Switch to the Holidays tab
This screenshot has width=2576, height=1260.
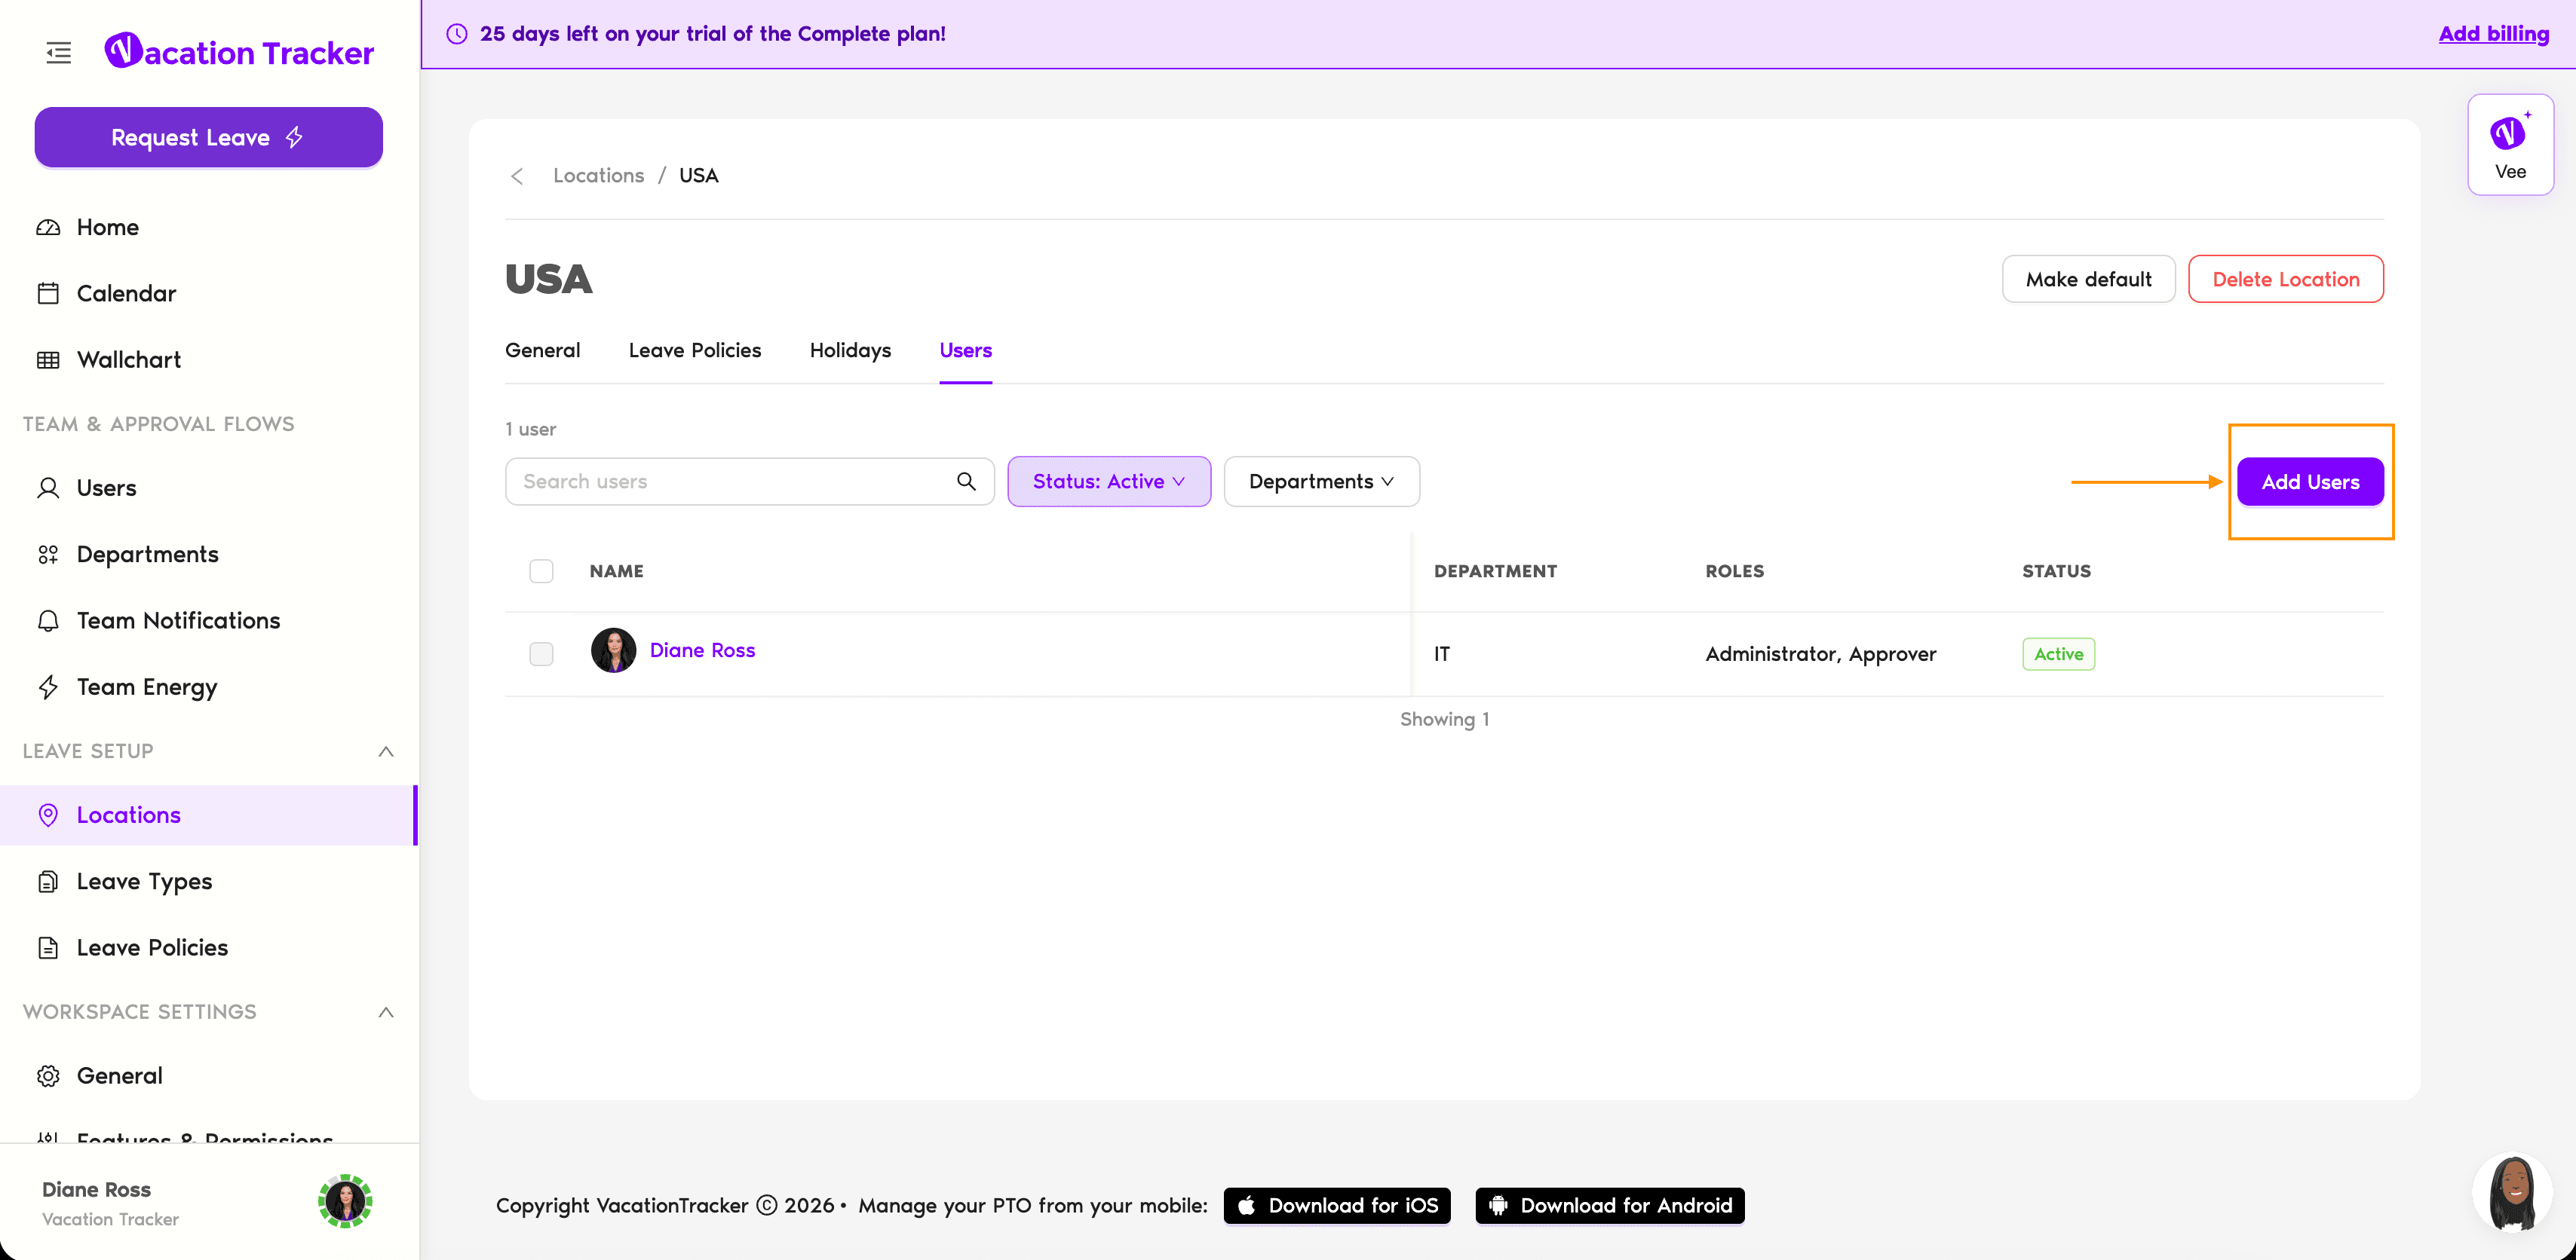click(x=850, y=350)
